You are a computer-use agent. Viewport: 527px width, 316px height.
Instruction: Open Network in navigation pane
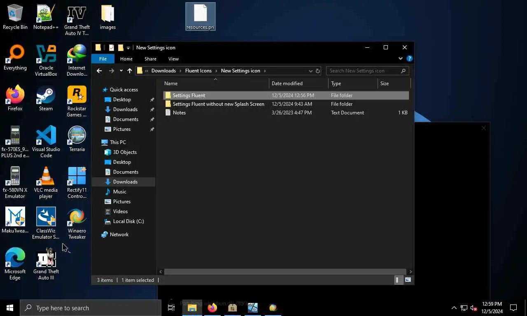(x=119, y=235)
